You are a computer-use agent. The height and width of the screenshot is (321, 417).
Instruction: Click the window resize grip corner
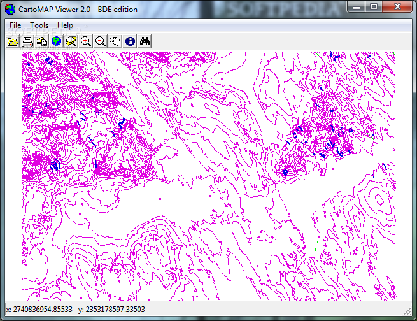point(407,311)
